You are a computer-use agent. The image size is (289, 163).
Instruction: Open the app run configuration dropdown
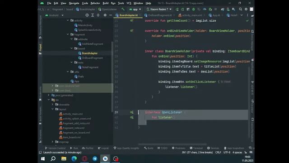coord(135,9)
